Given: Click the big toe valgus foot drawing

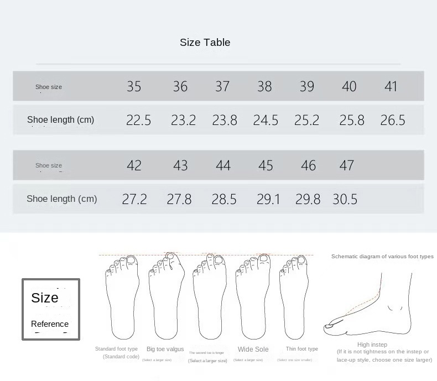Looking at the screenshot, I should tap(165, 299).
